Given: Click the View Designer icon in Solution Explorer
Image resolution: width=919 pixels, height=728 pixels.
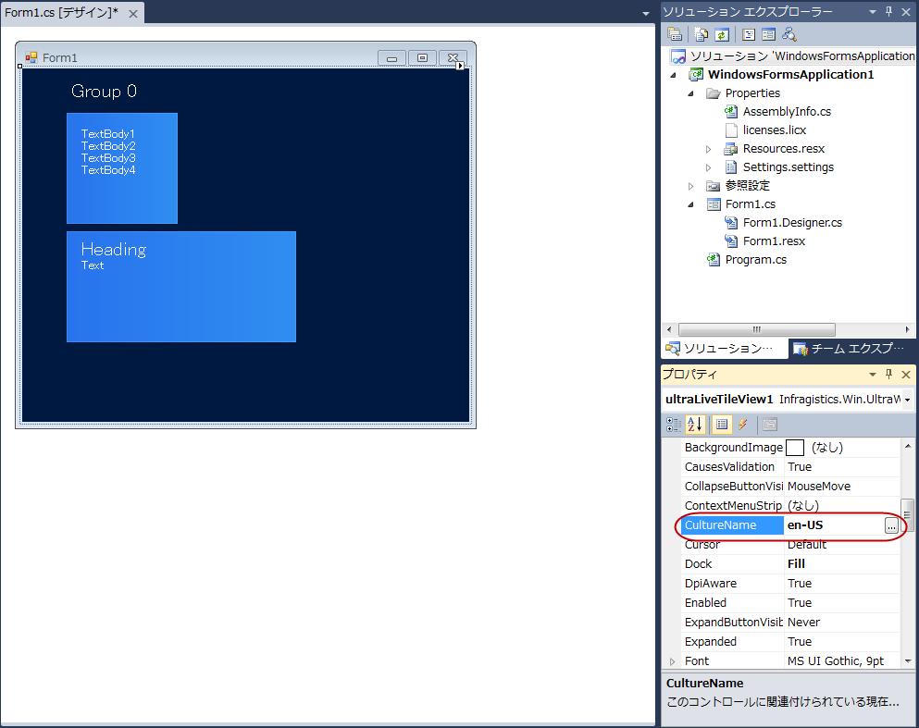Looking at the screenshot, I should (x=769, y=34).
